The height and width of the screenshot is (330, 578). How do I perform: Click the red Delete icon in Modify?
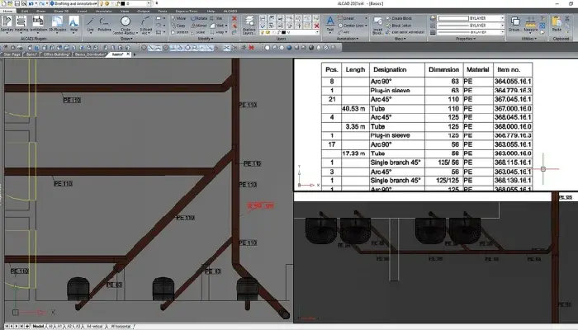pyautogui.click(x=234, y=18)
